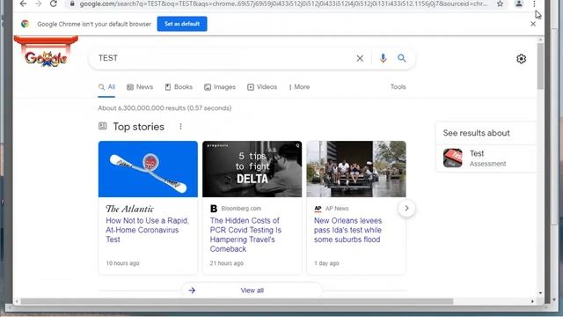Click 'Bloomberg.com' source label
563x317 pixels.
tap(241, 209)
